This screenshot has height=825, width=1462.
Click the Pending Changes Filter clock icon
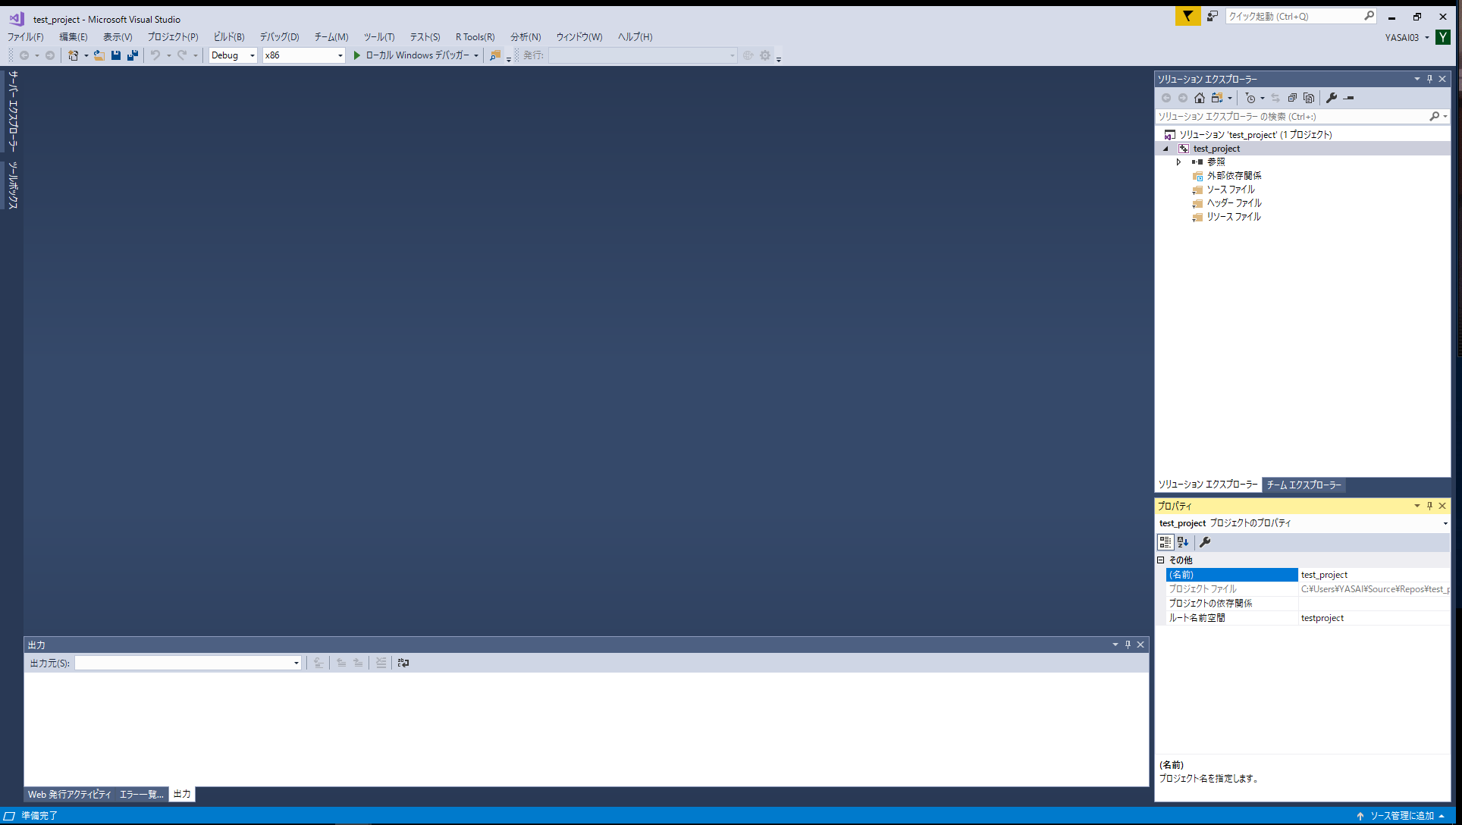(1250, 98)
